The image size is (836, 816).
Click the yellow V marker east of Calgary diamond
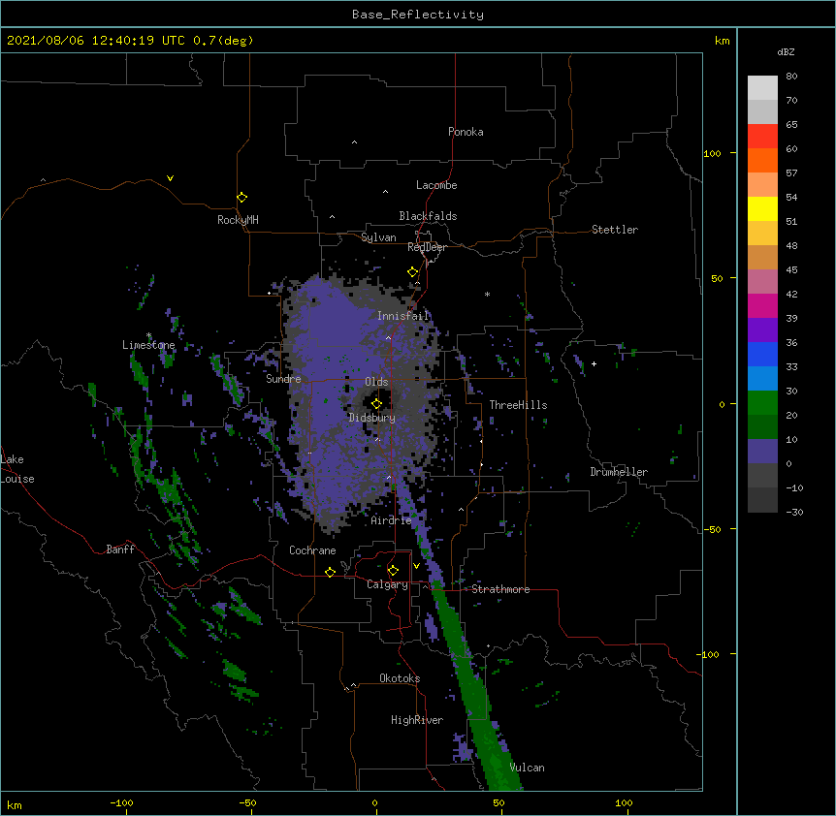[416, 566]
